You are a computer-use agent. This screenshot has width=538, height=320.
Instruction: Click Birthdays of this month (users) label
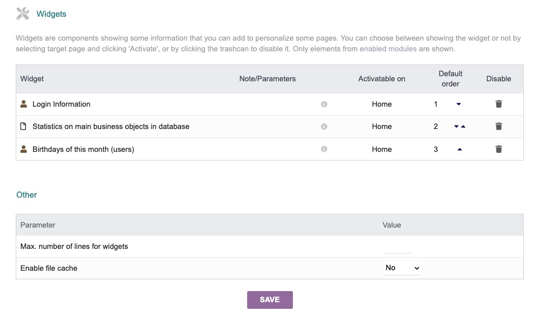pyautogui.click(x=83, y=149)
